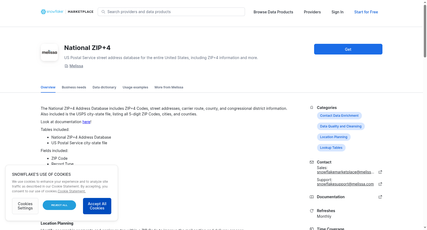This screenshot has height=230, width=427.
Task: Open the Documentation external link icon
Action: click(x=380, y=197)
